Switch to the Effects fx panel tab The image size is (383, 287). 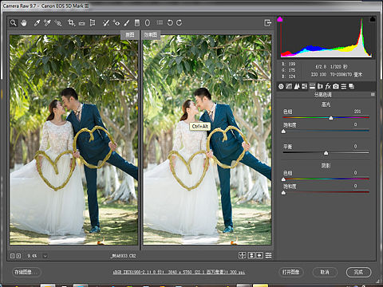[x=328, y=86]
